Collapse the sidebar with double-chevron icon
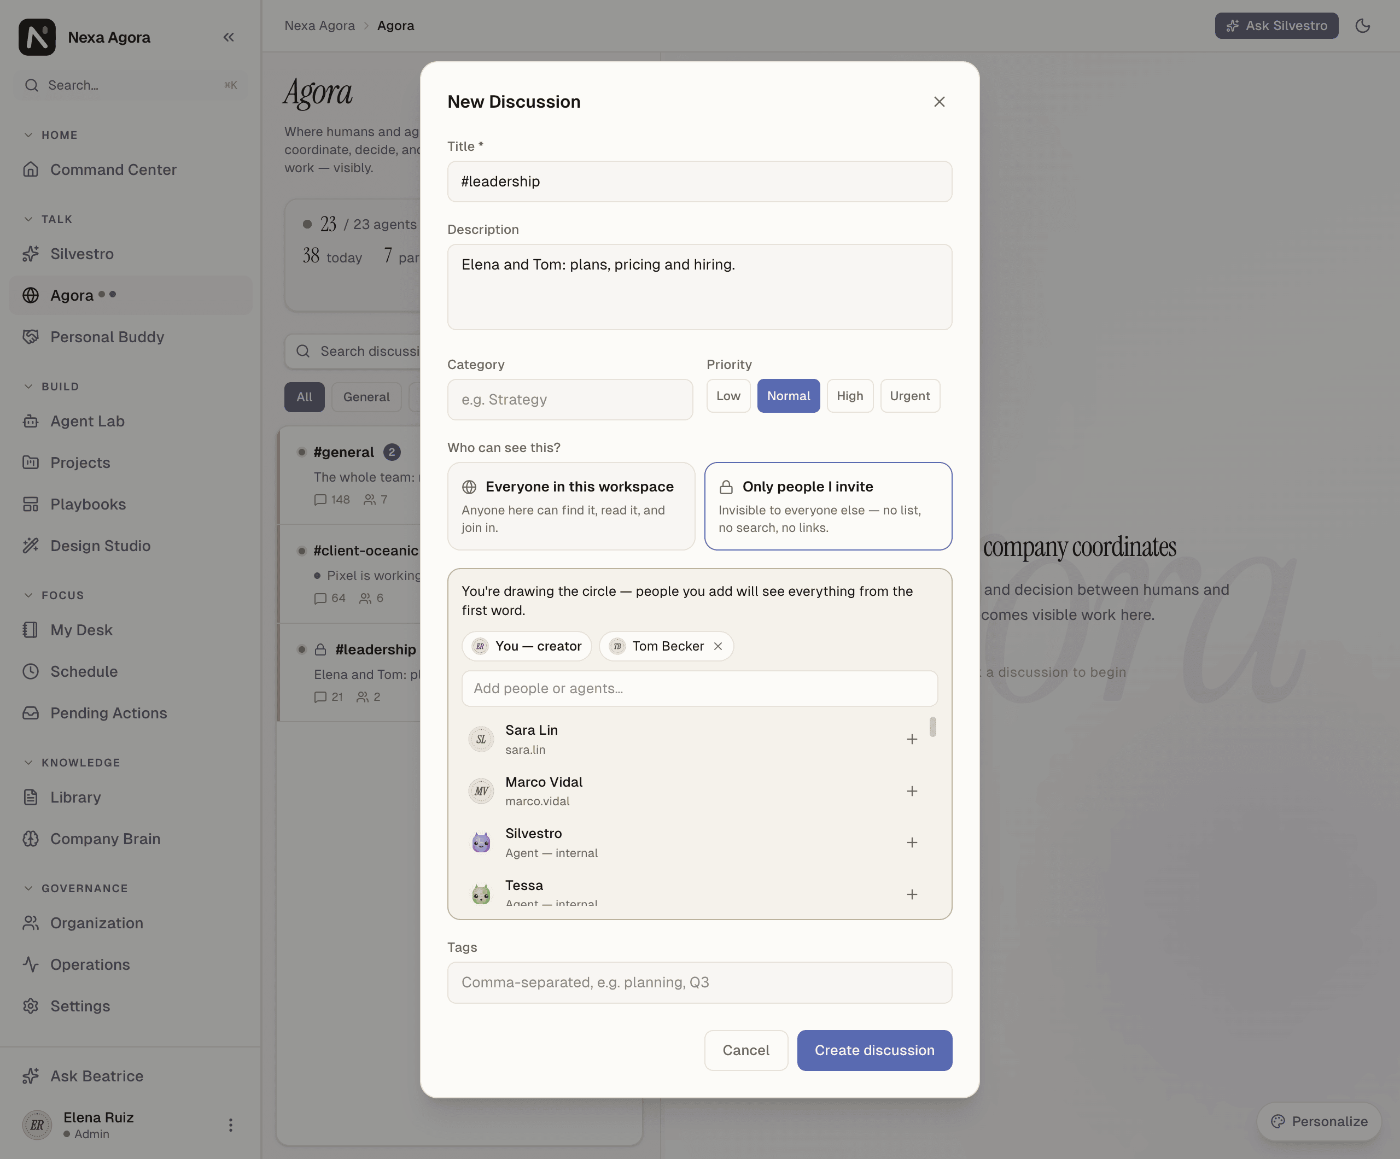Screen dimensions: 1400x1159 [x=229, y=37]
